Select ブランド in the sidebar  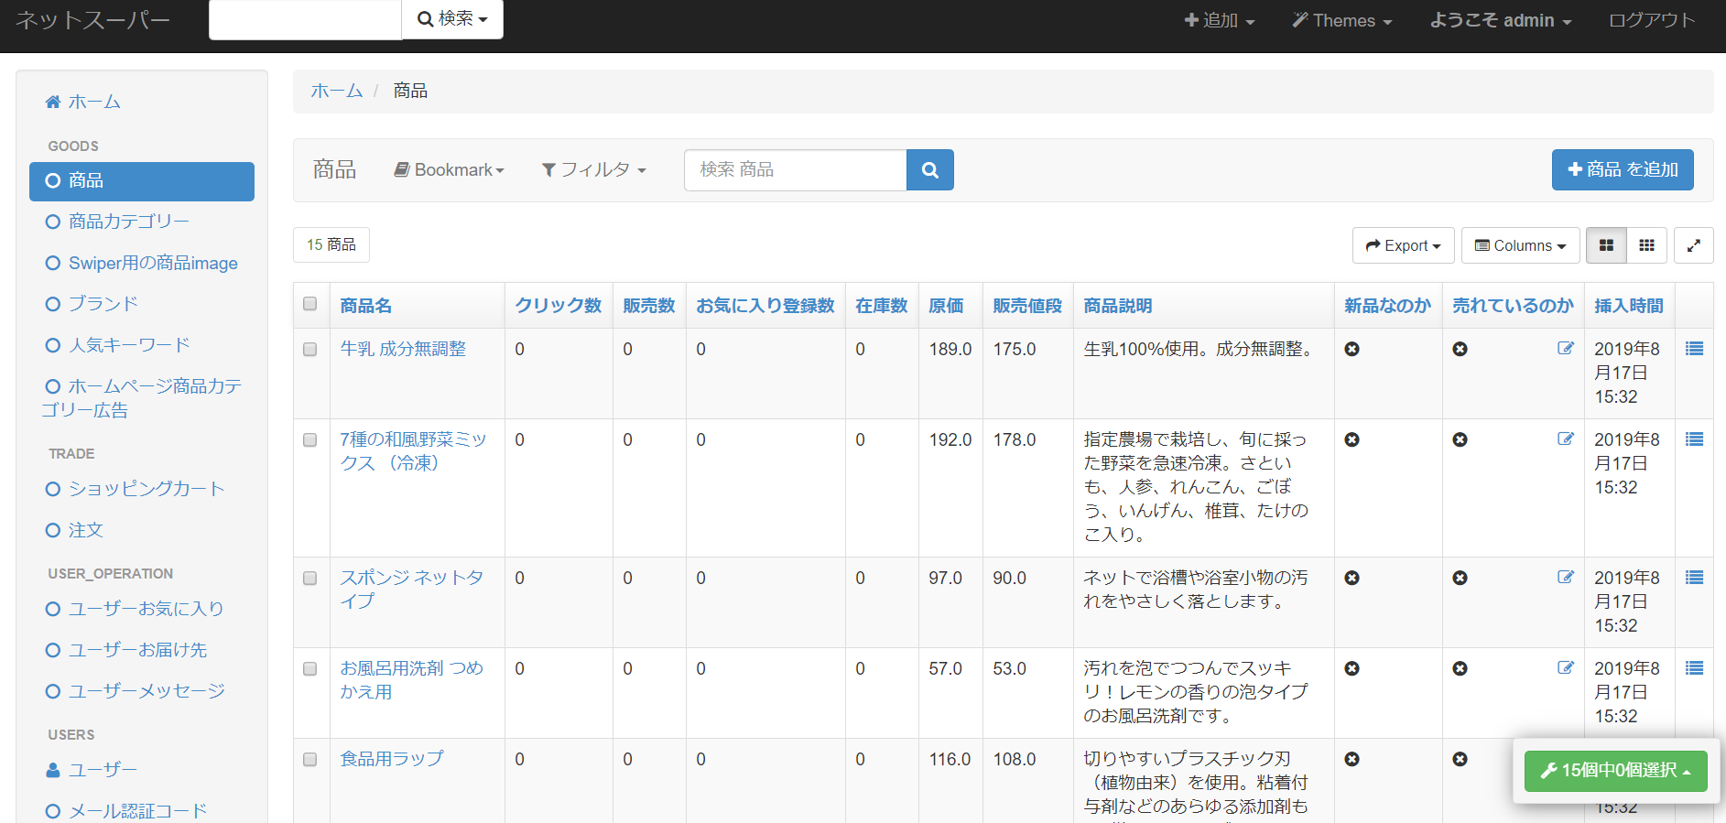coord(142,304)
